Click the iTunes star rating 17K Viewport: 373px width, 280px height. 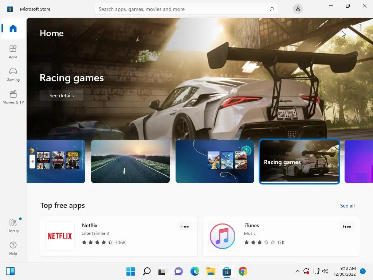click(x=264, y=242)
